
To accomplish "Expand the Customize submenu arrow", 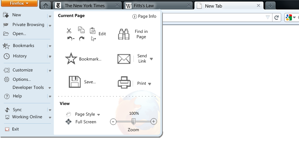I will [50, 70].
